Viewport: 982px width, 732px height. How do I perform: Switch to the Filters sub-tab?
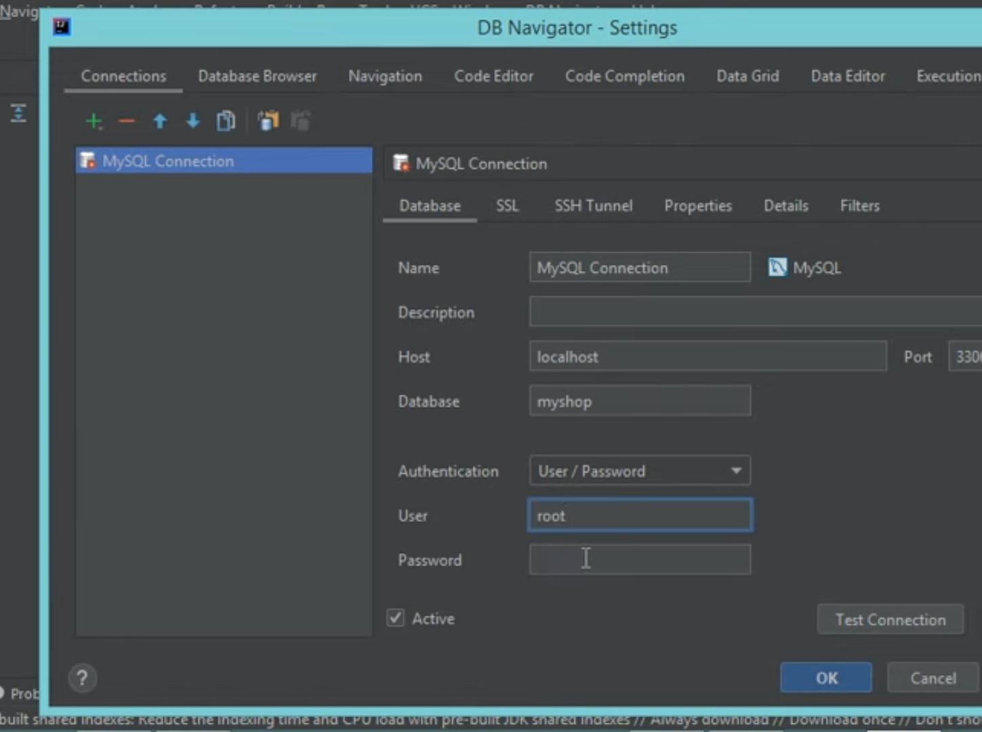tap(860, 205)
